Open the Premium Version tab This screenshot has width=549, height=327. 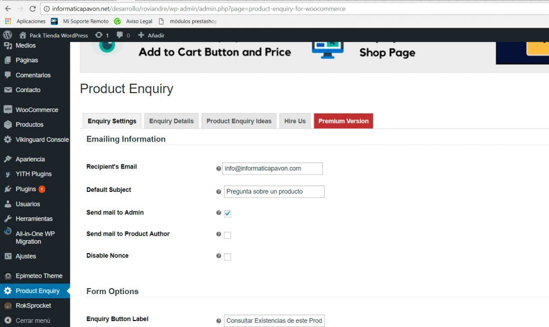tap(343, 121)
